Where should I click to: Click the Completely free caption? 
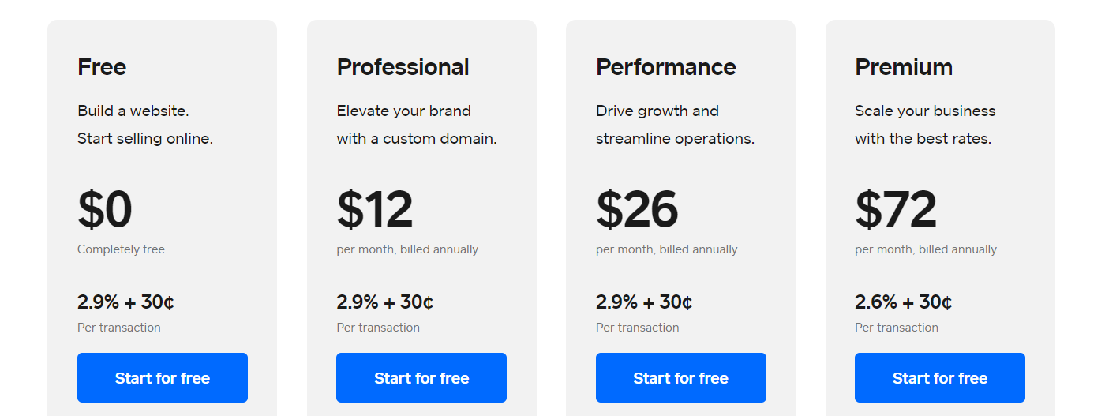(121, 249)
